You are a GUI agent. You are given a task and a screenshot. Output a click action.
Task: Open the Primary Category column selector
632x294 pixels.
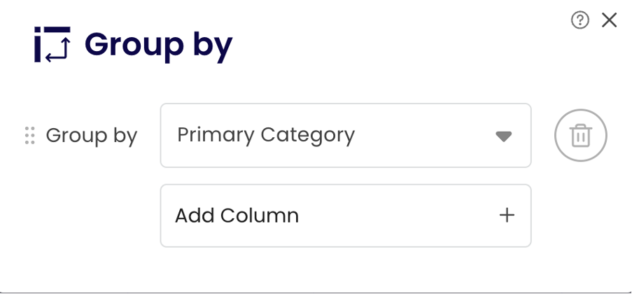345,135
